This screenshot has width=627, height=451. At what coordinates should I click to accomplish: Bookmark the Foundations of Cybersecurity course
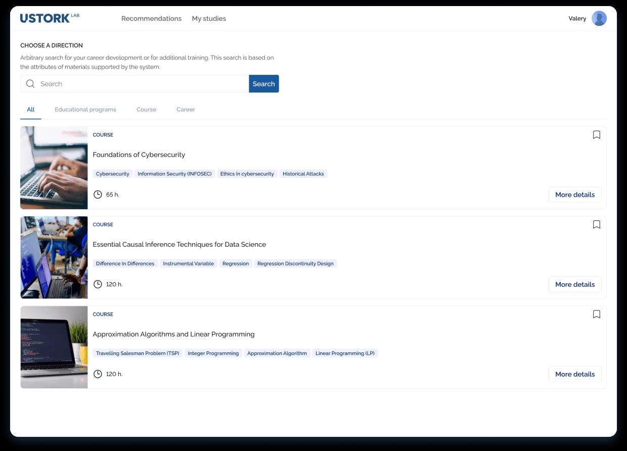click(x=597, y=134)
